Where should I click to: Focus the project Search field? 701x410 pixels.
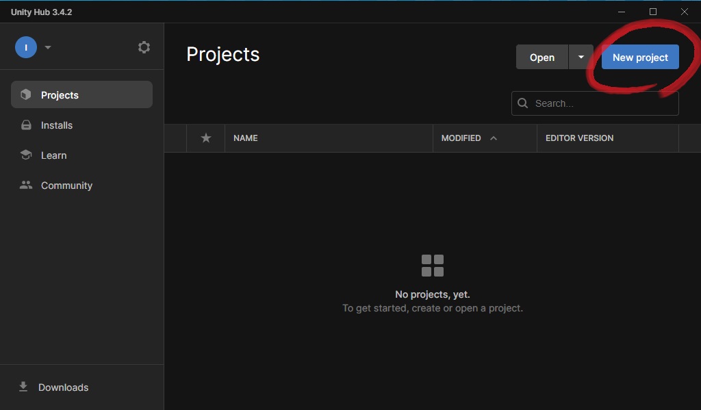(595, 103)
